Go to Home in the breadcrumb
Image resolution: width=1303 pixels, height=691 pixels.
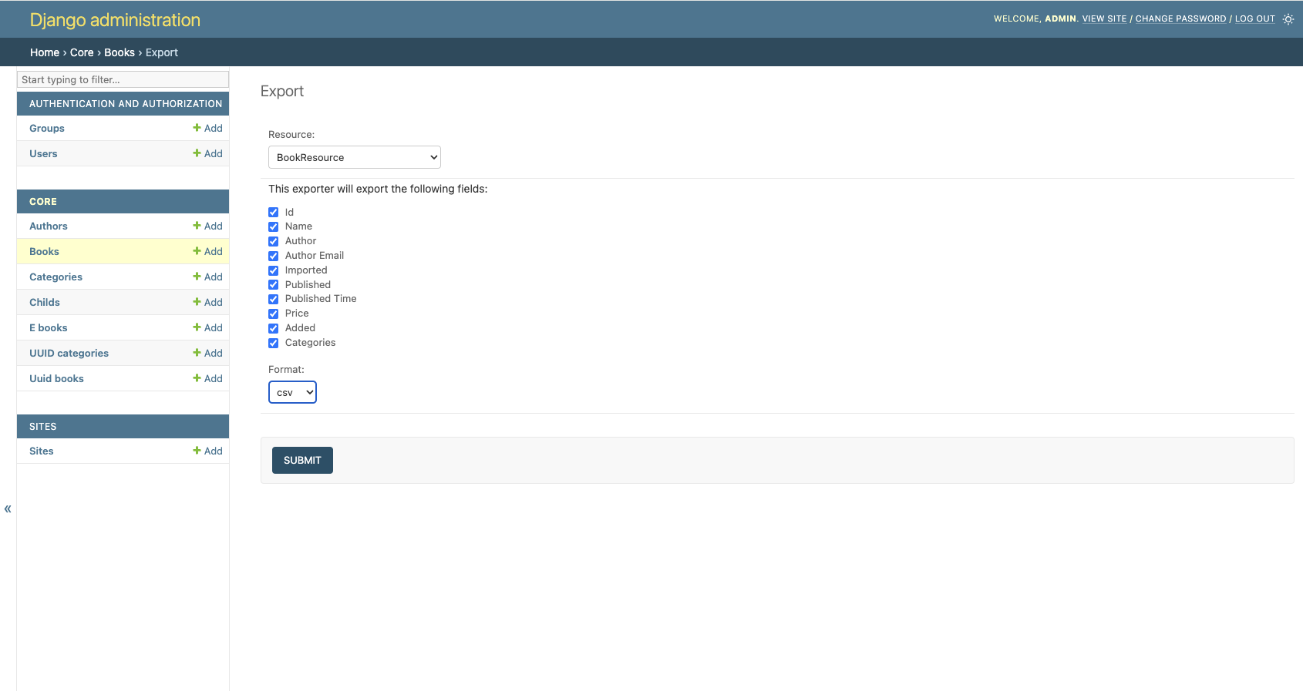click(x=45, y=52)
